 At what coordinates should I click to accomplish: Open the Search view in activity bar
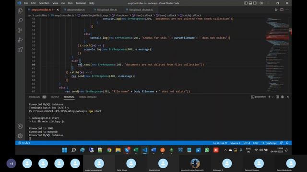click(20, 20)
